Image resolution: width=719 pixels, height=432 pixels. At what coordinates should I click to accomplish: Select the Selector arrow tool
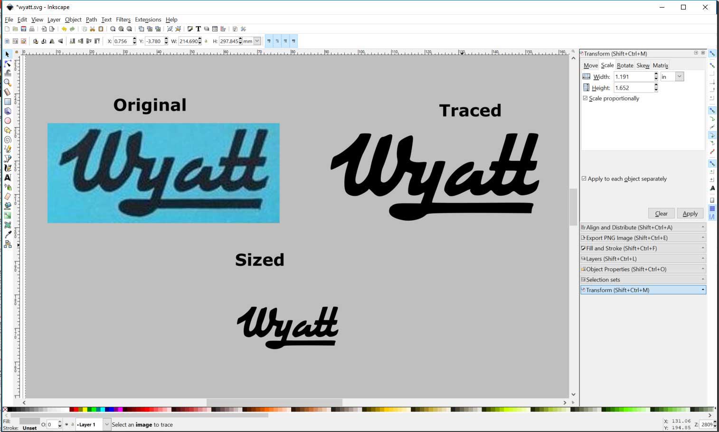click(x=7, y=54)
